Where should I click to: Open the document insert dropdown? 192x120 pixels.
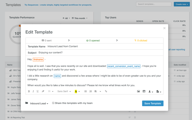[x=159, y=91]
